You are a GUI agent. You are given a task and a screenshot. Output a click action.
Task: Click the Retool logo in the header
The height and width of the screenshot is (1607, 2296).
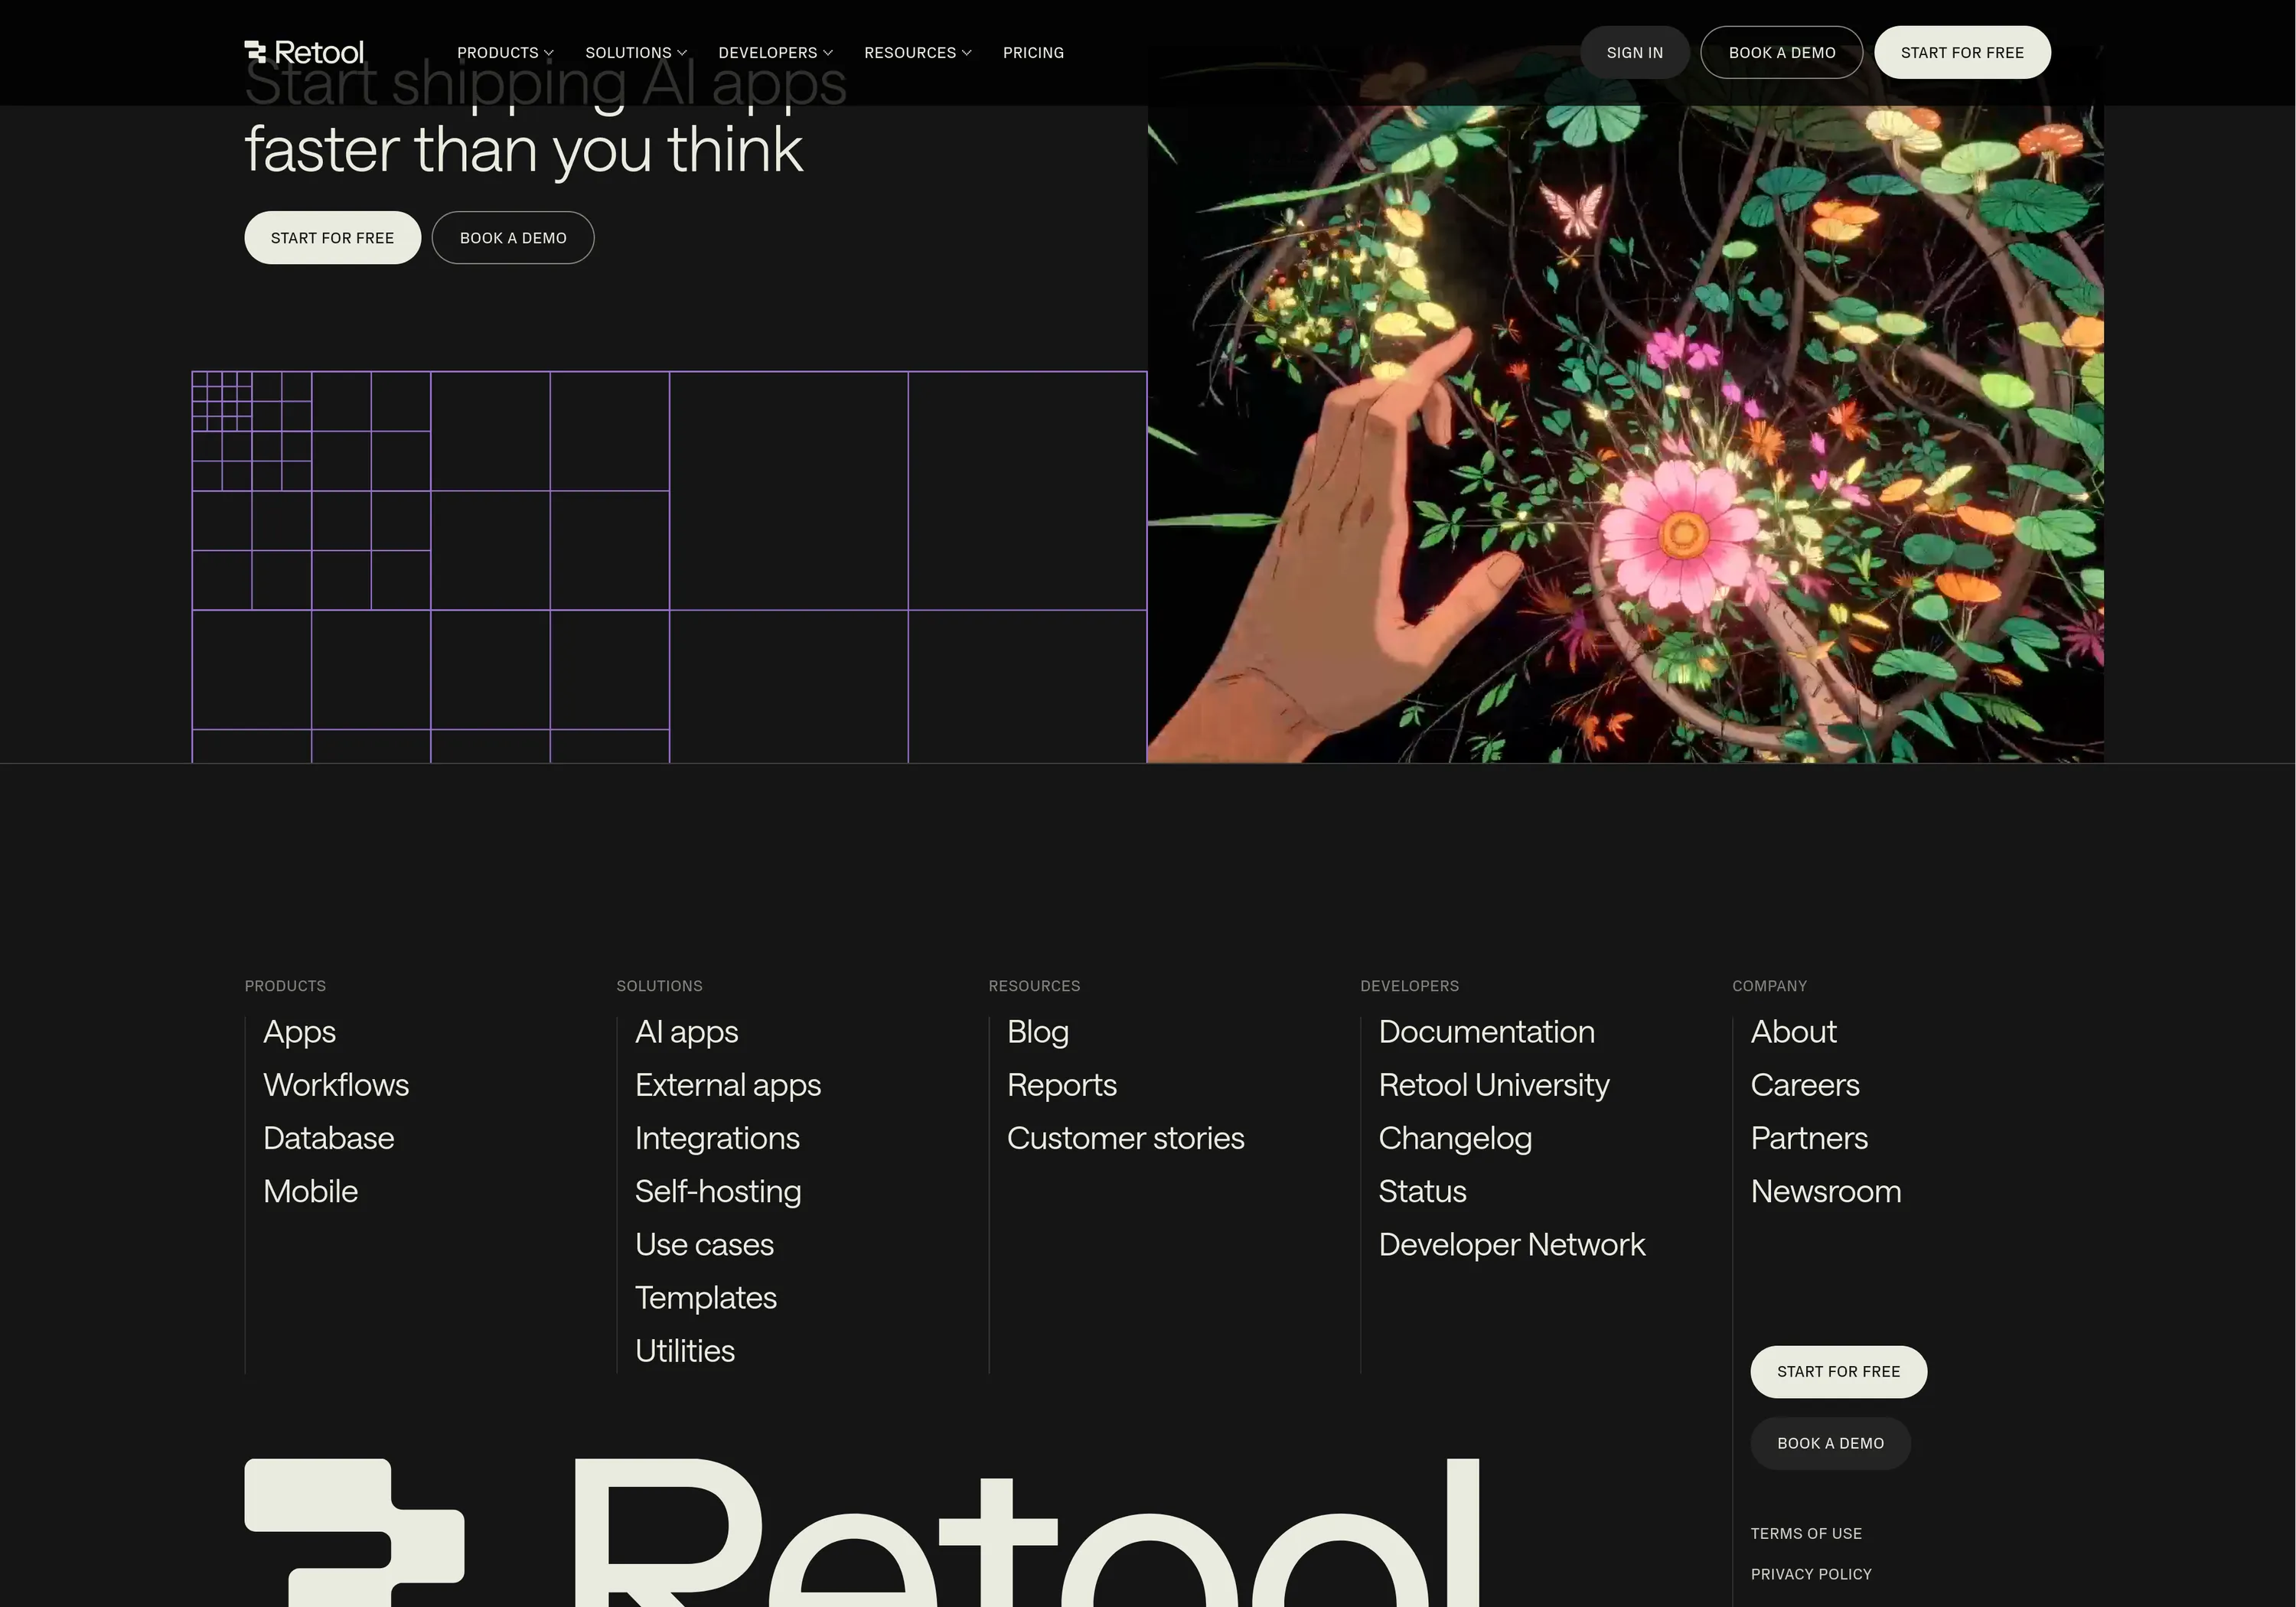[304, 52]
